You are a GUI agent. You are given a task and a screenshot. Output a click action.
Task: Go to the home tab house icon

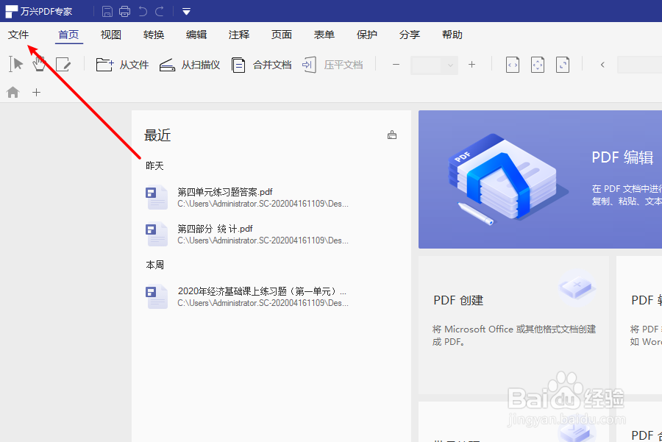tap(13, 92)
